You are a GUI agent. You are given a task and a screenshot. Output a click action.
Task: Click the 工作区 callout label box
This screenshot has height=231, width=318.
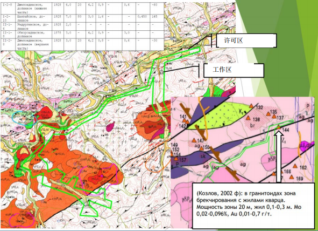(x=234, y=70)
